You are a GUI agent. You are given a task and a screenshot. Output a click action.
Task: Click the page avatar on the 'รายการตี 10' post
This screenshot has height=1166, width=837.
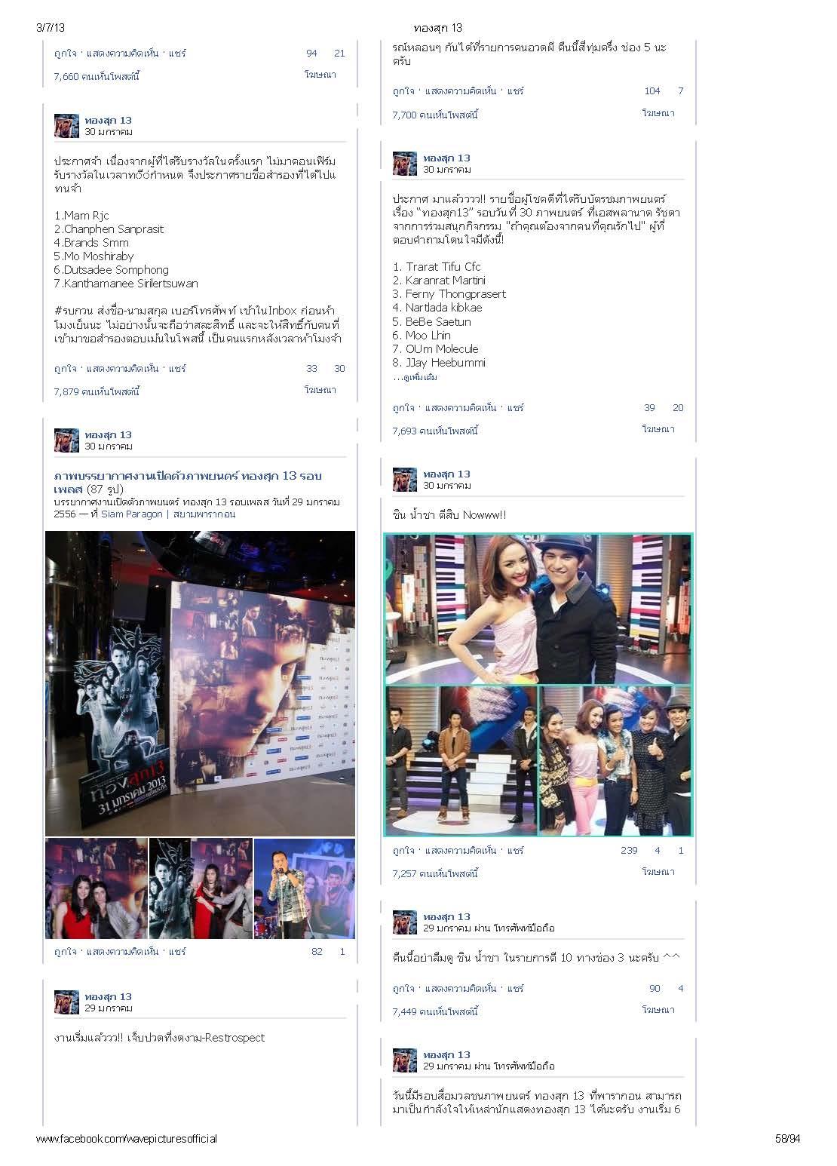tap(405, 922)
